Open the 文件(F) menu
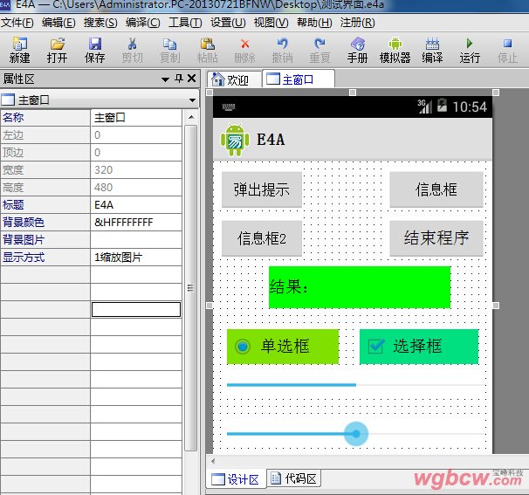This screenshot has width=529, height=495. click(x=17, y=23)
